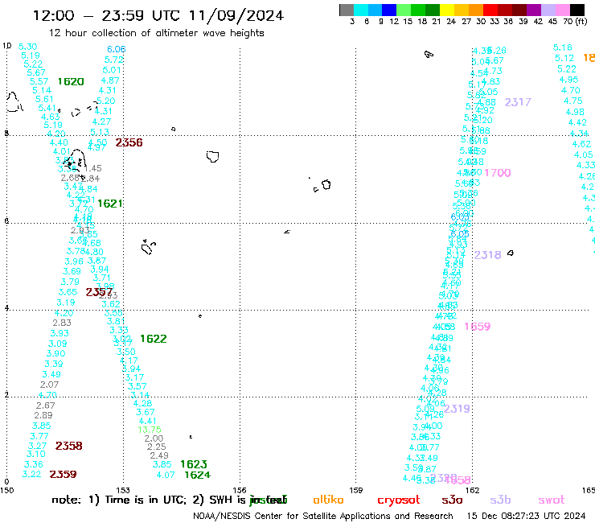Click the dark red time label '2358'
595x523 pixels.
68,446
